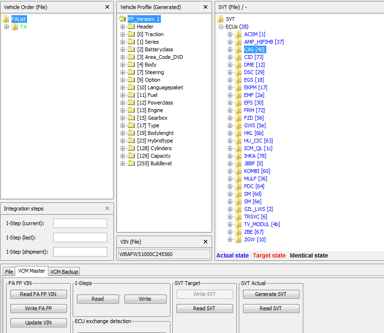Click the I-Step (current) input field
The image size is (384, 333).
click(80, 223)
